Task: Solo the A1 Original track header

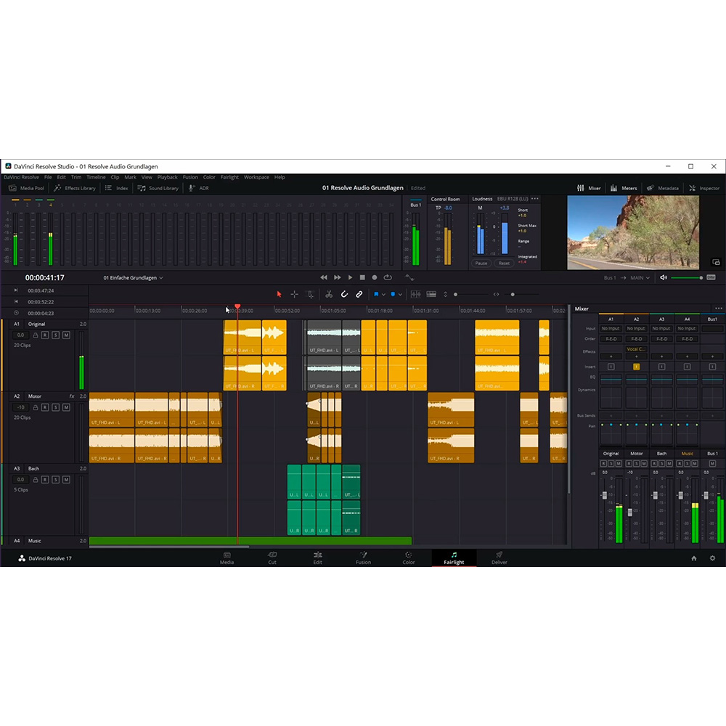Action: tap(56, 335)
